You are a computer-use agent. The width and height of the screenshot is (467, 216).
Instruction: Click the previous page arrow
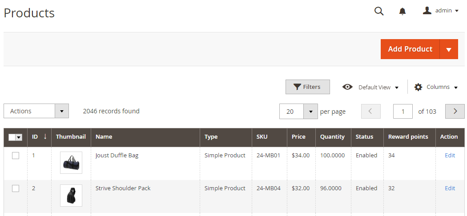pos(371,112)
